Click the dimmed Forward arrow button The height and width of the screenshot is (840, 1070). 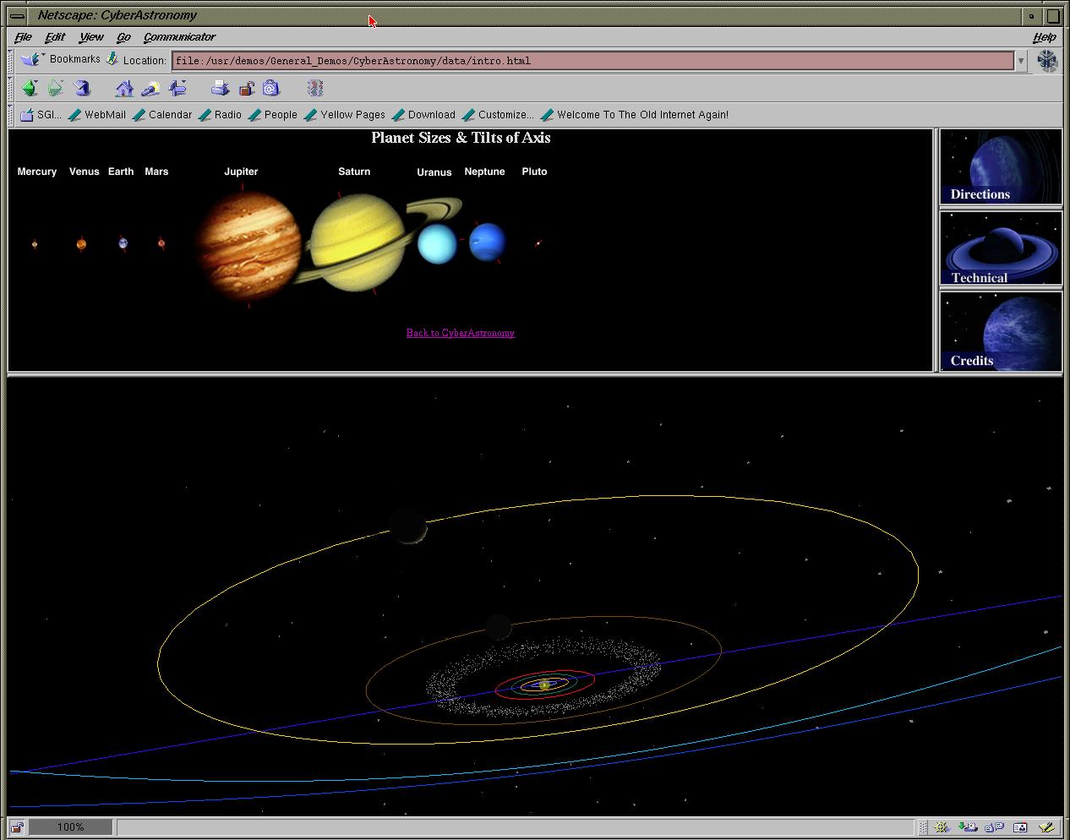pos(55,88)
